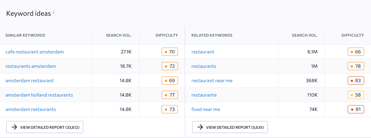Click the red difficulty badge showing 83
Viewport: 371px width, 138px height.
click(x=356, y=81)
